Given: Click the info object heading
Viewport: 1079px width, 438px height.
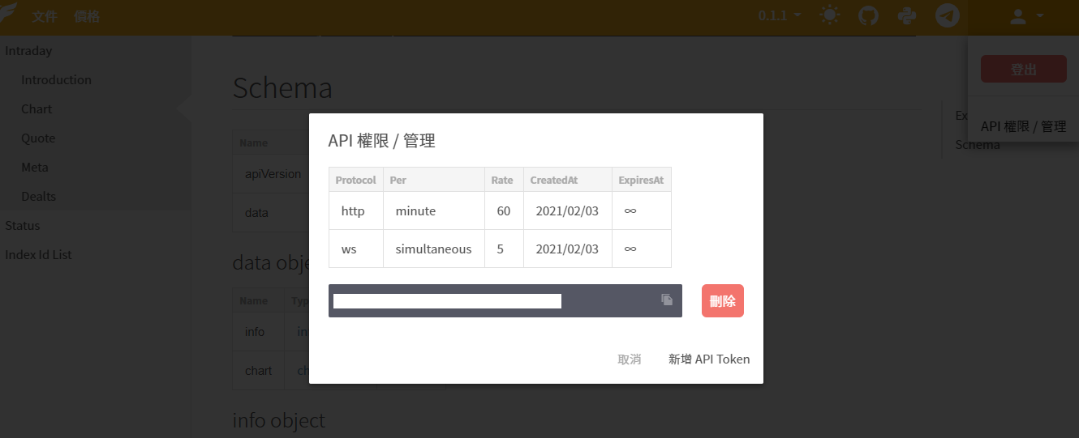Looking at the screenshot, I should tap(278, 420).
